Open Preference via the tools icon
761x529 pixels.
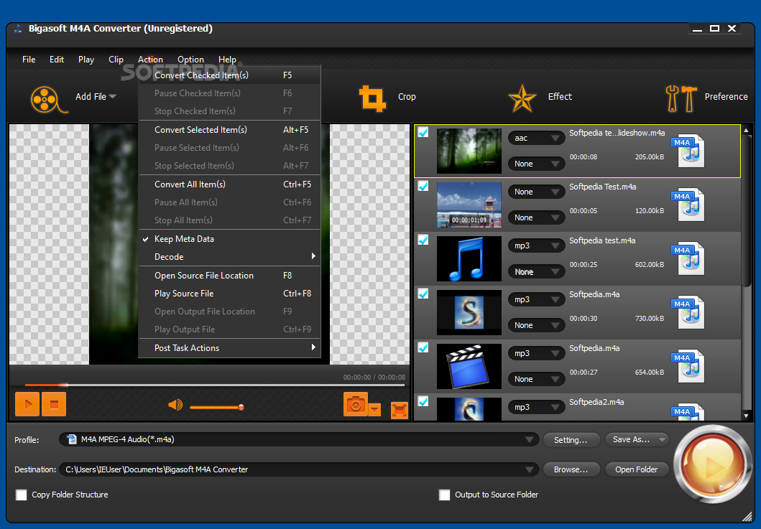pos(681,98)
